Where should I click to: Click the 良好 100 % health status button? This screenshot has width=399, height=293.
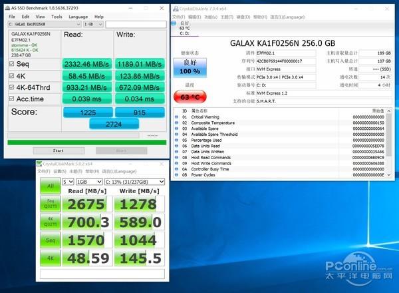tap(190, 67)
